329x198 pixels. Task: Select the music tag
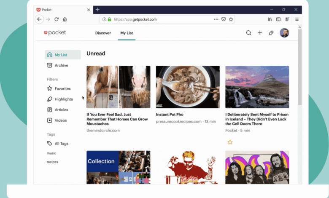pyautogui.click(x=51, y=153)
